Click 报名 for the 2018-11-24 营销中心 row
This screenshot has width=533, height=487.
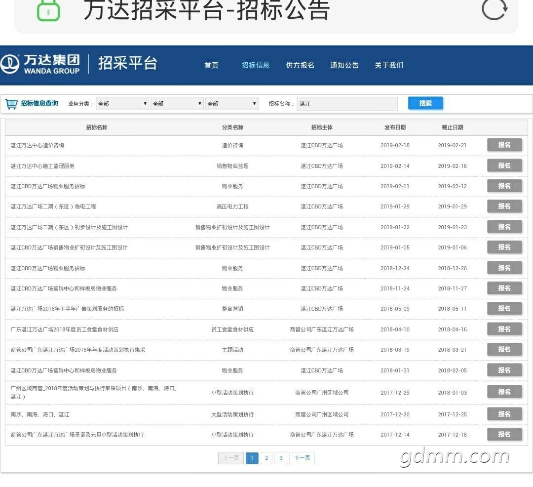coord(504,288)
